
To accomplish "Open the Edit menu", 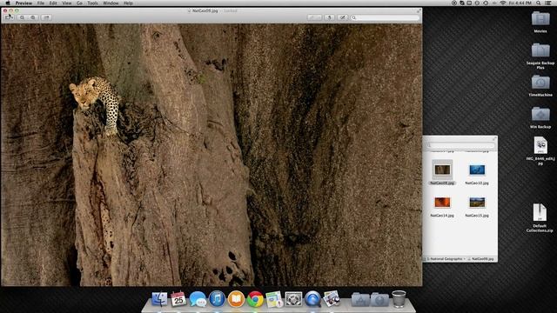I will click(x=53, y=3).
